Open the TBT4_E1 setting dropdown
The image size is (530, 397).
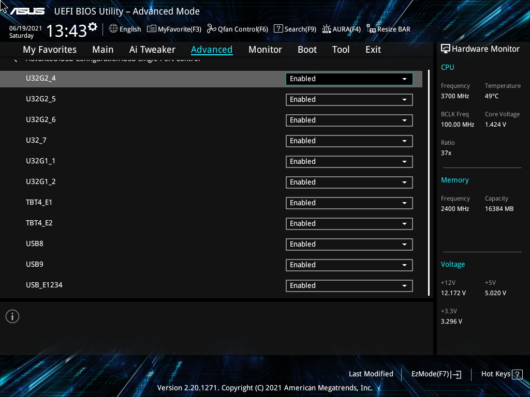tap(349, 203)
